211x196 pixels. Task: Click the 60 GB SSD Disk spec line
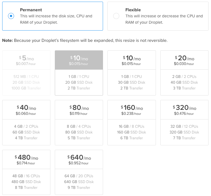pos(26,132)
